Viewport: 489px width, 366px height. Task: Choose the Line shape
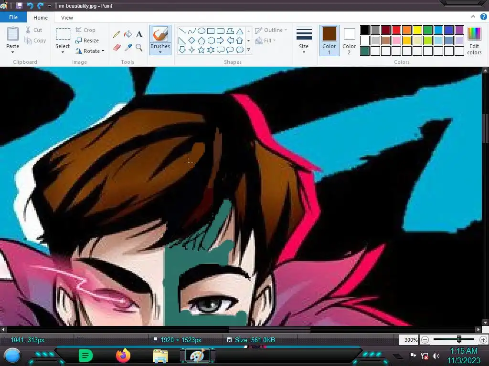click(182, 30)
